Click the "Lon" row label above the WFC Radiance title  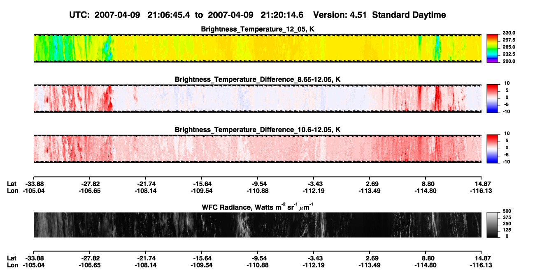(13, 191)
